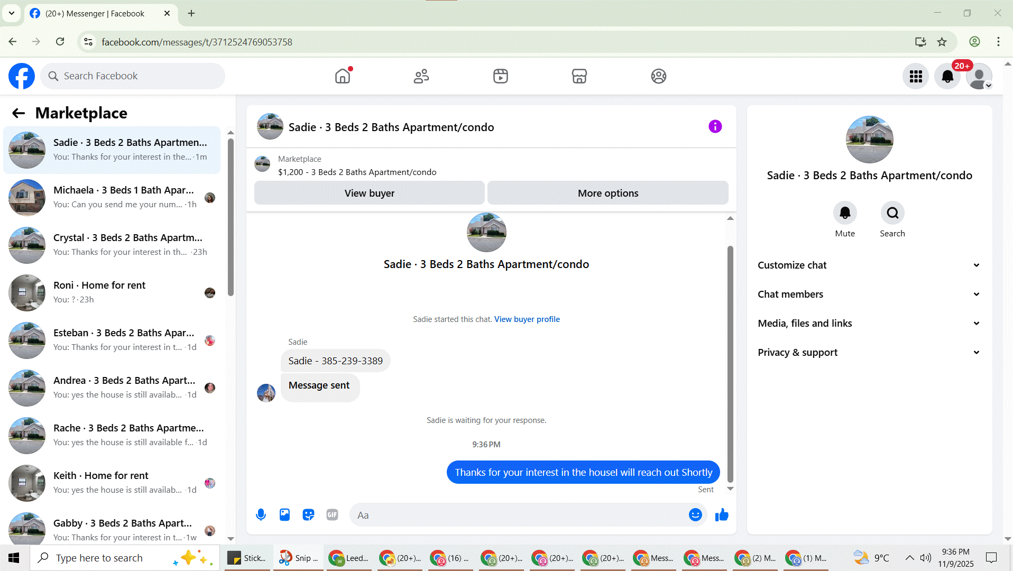The image size is (1013, 571).
Task: Open Windows Start menu
Action: [14, 558]
